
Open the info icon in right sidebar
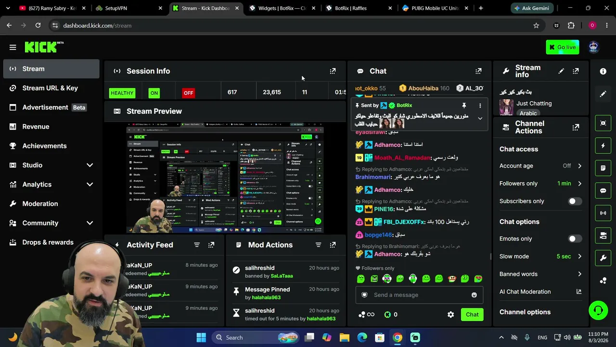[603, 71]
